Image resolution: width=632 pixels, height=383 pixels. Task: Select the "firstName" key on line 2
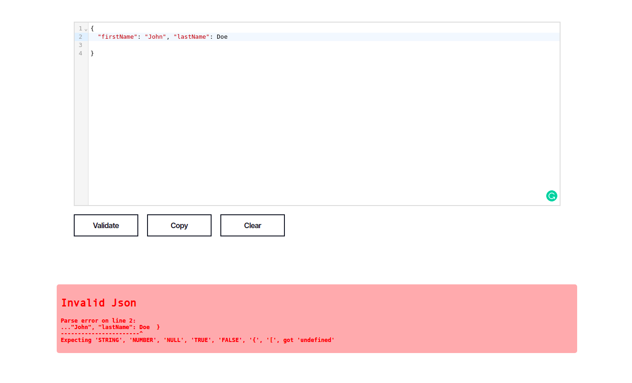tap(117, 36)
